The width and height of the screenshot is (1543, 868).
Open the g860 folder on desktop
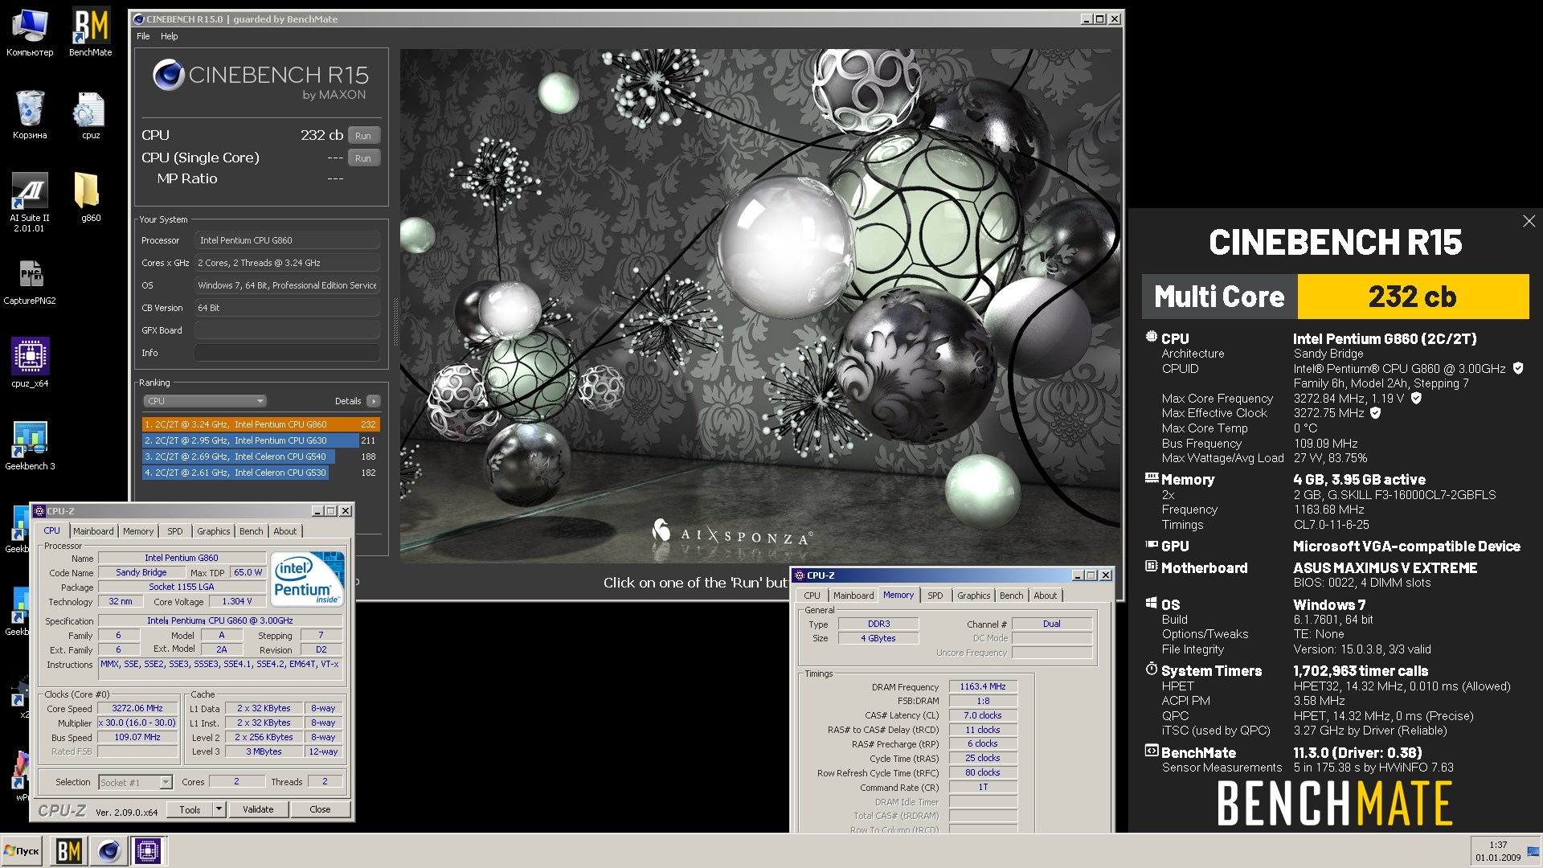coord(90,197)
